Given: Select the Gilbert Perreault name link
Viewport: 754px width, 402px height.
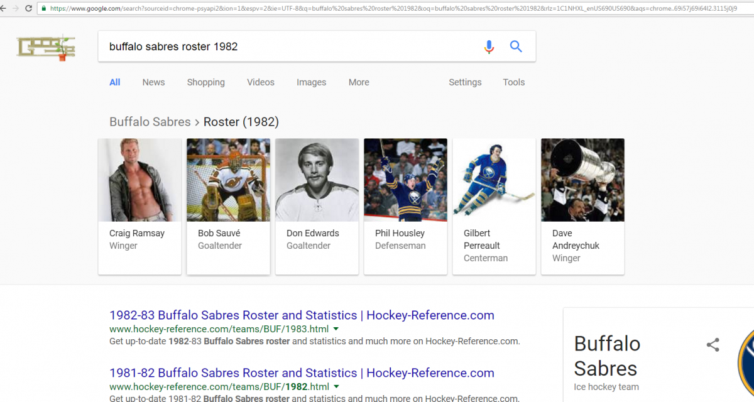Looking at the screenshot, I should point(482,239).
